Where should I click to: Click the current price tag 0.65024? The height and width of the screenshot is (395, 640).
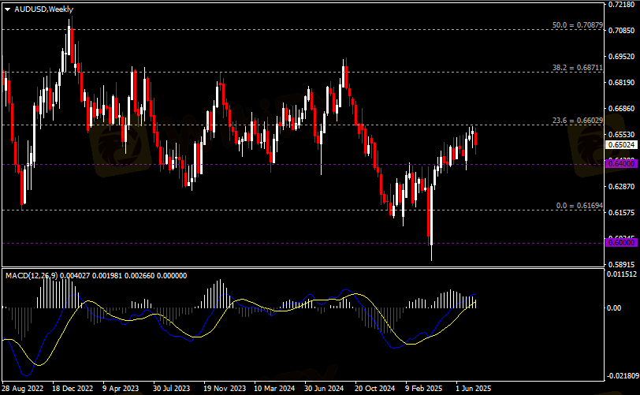[x=621, y=145]
